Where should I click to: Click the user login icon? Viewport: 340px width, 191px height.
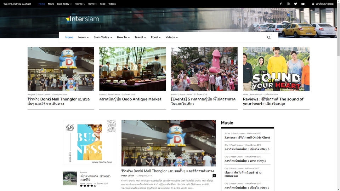[313, 4]
